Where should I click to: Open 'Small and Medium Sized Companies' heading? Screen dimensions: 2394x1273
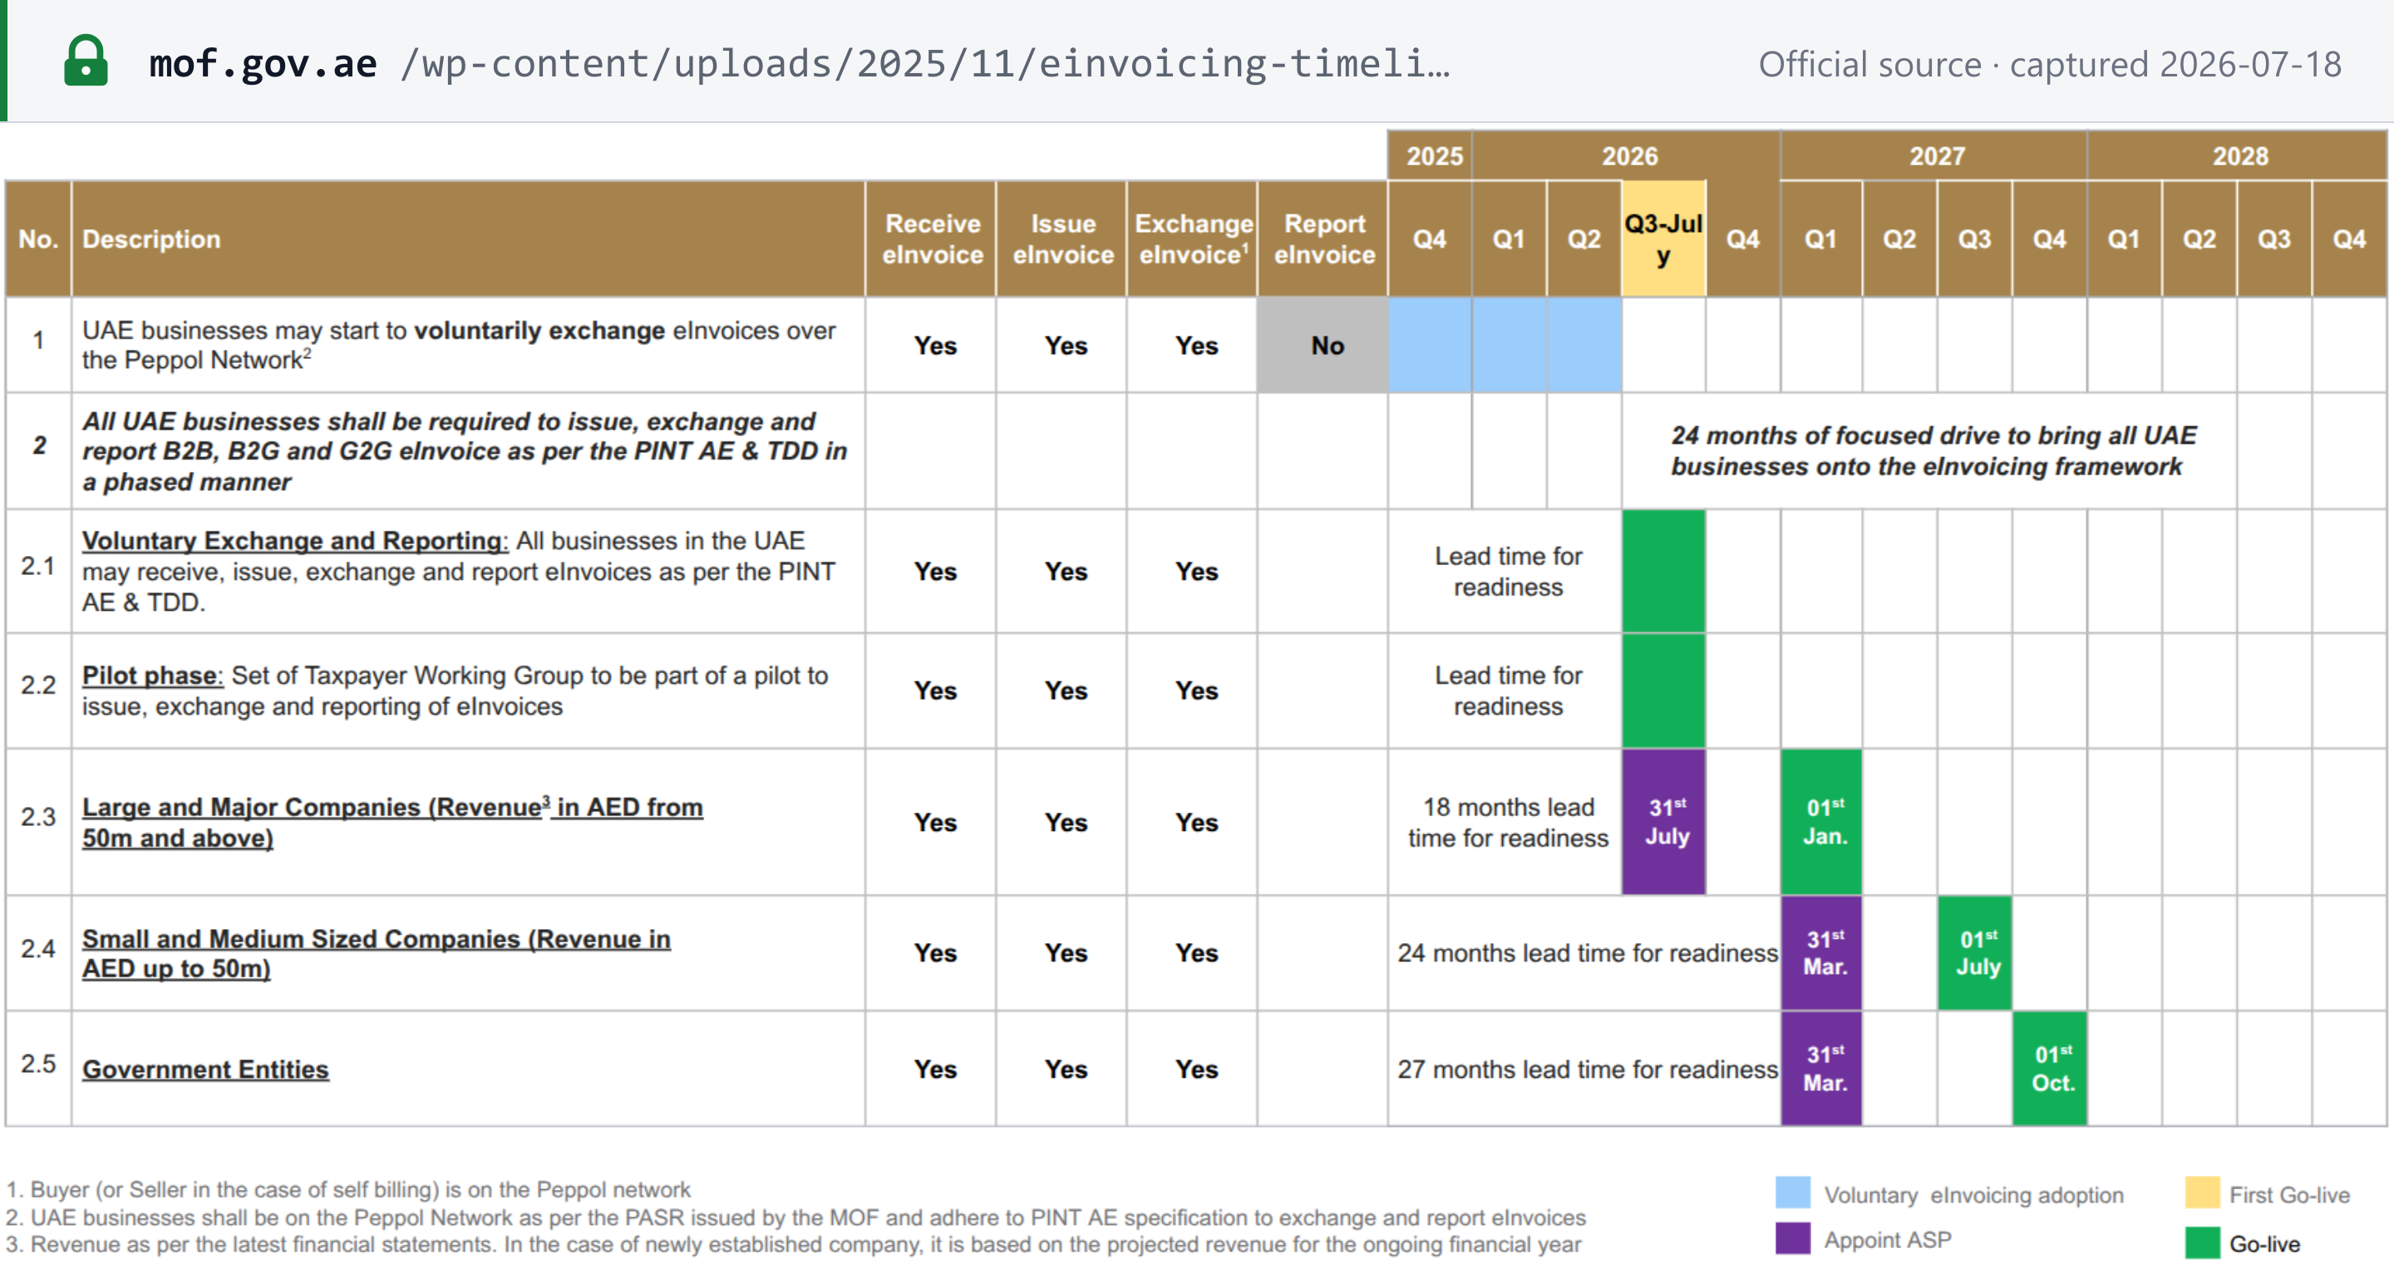click(x=377, y=952)
